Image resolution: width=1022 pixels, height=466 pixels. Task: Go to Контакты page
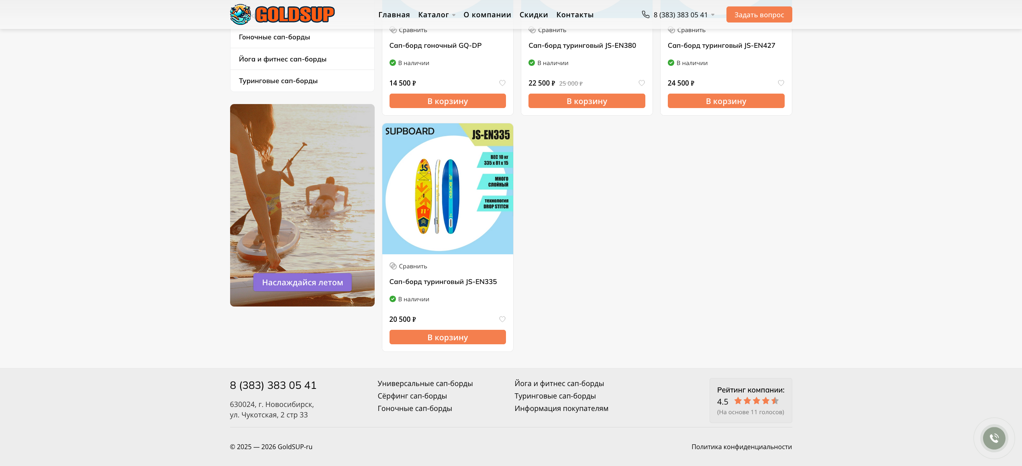(575, 15)
